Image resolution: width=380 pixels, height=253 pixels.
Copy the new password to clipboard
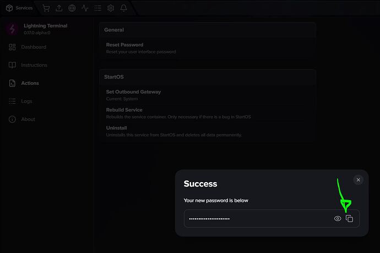[349, 218]
